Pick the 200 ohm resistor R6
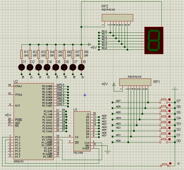Viewport: 184px width, 170px height. pyautogui.click(x=64, y=54)
